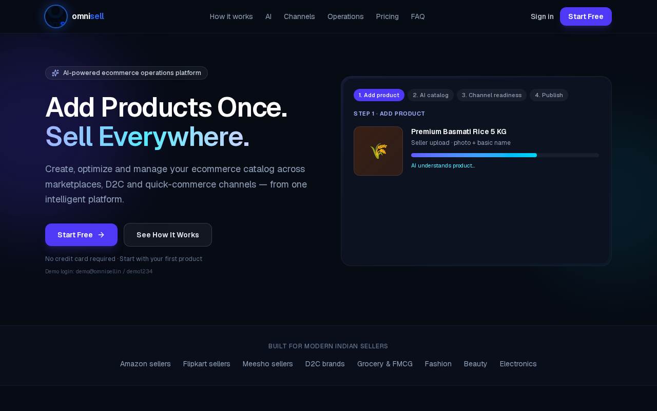Click the rice product thumbnail image
Viewport: 657px width, 411px height.
pyautogui.click(x=378, y=151)
